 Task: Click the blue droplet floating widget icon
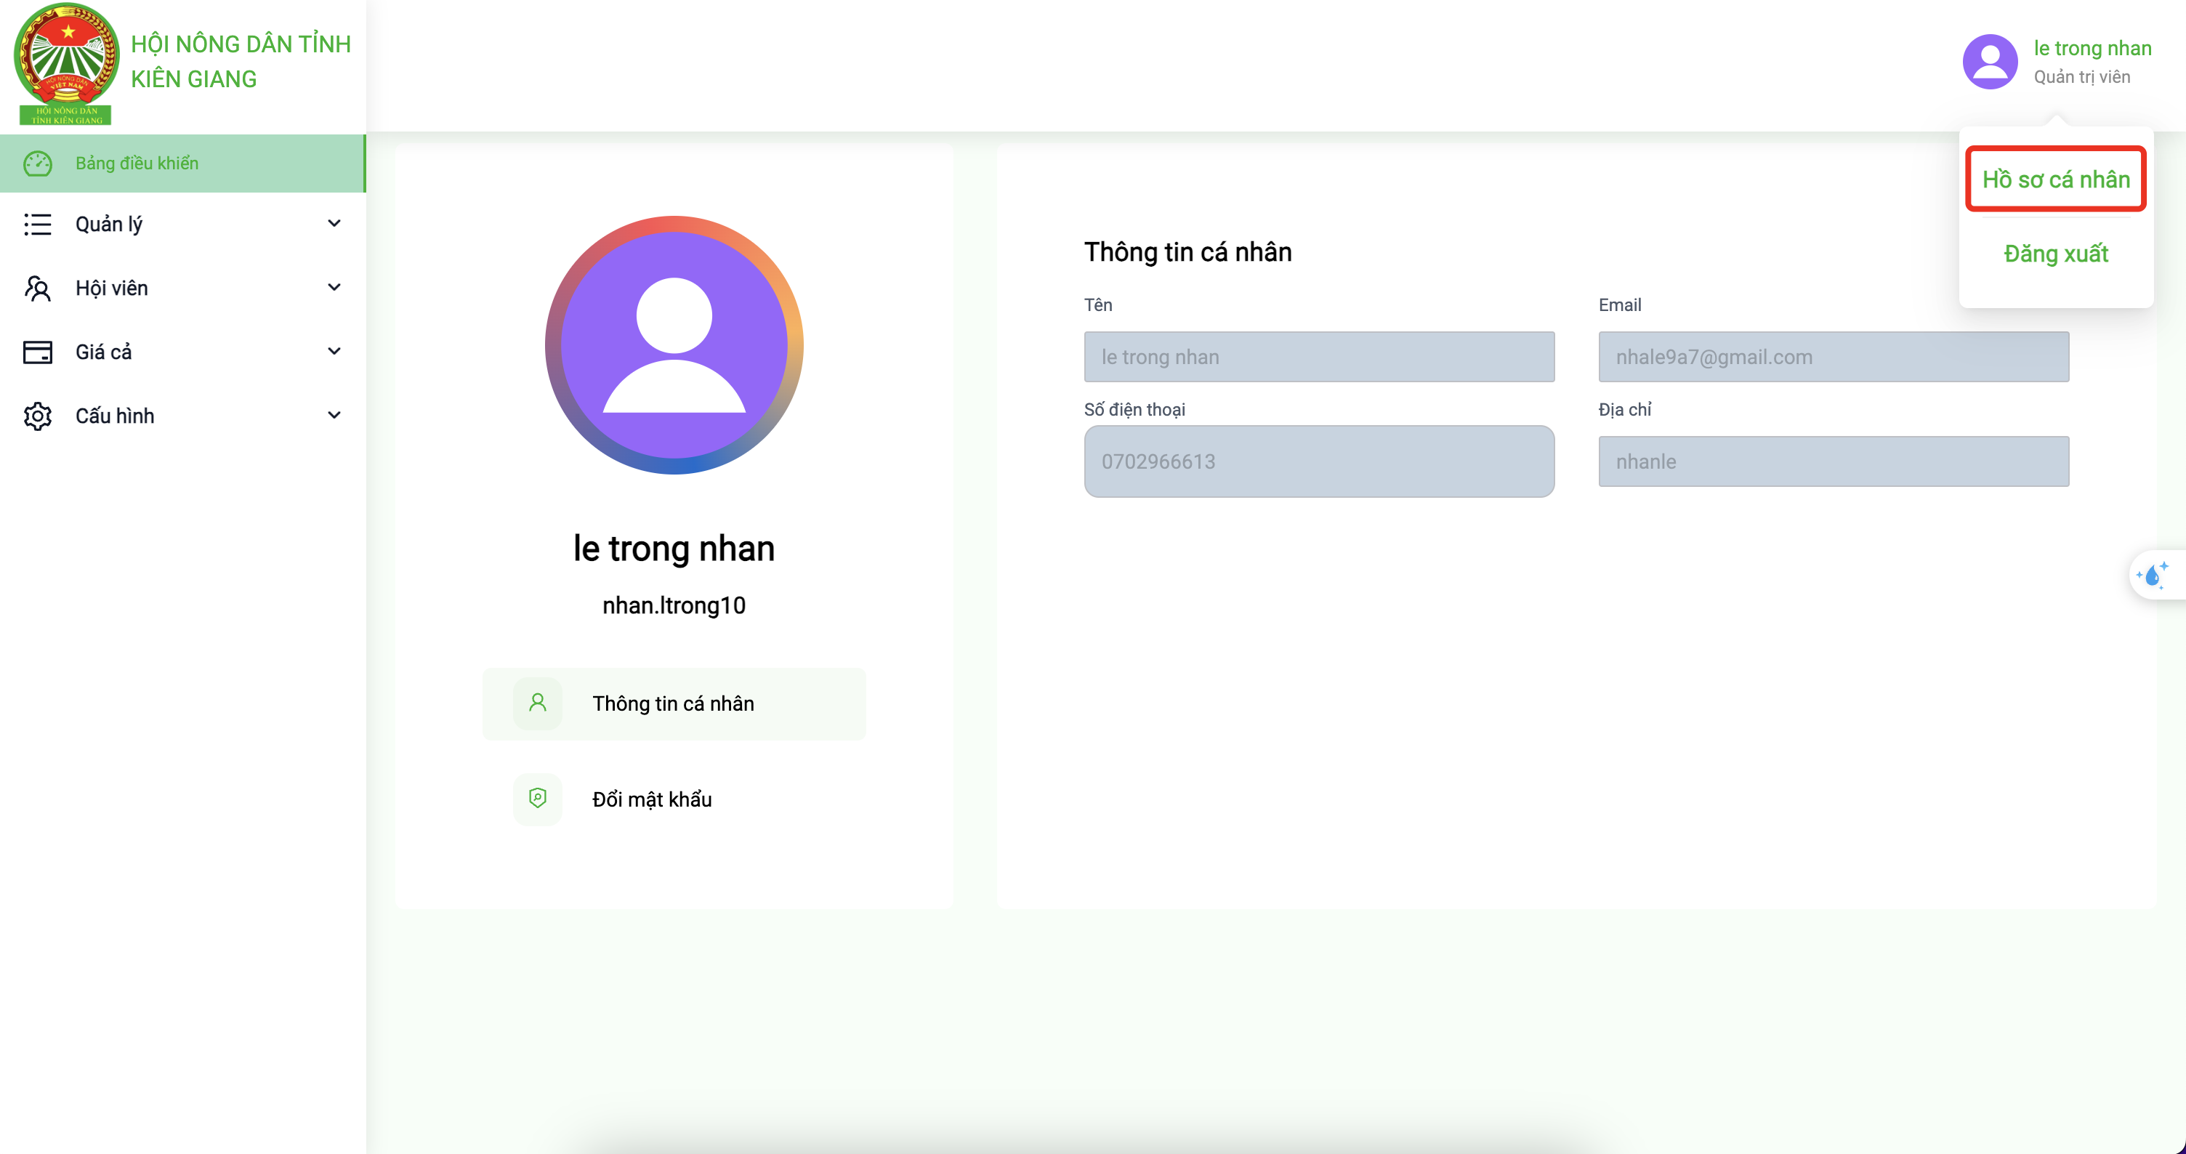point(2154,576)
